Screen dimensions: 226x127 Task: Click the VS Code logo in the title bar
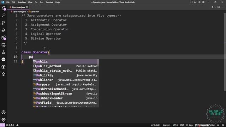tap(3, 2)
